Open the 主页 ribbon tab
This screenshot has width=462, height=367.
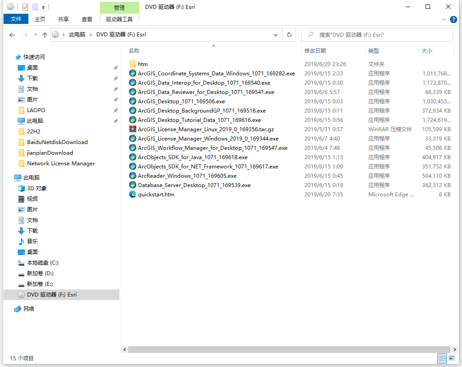tap(40, 20)
